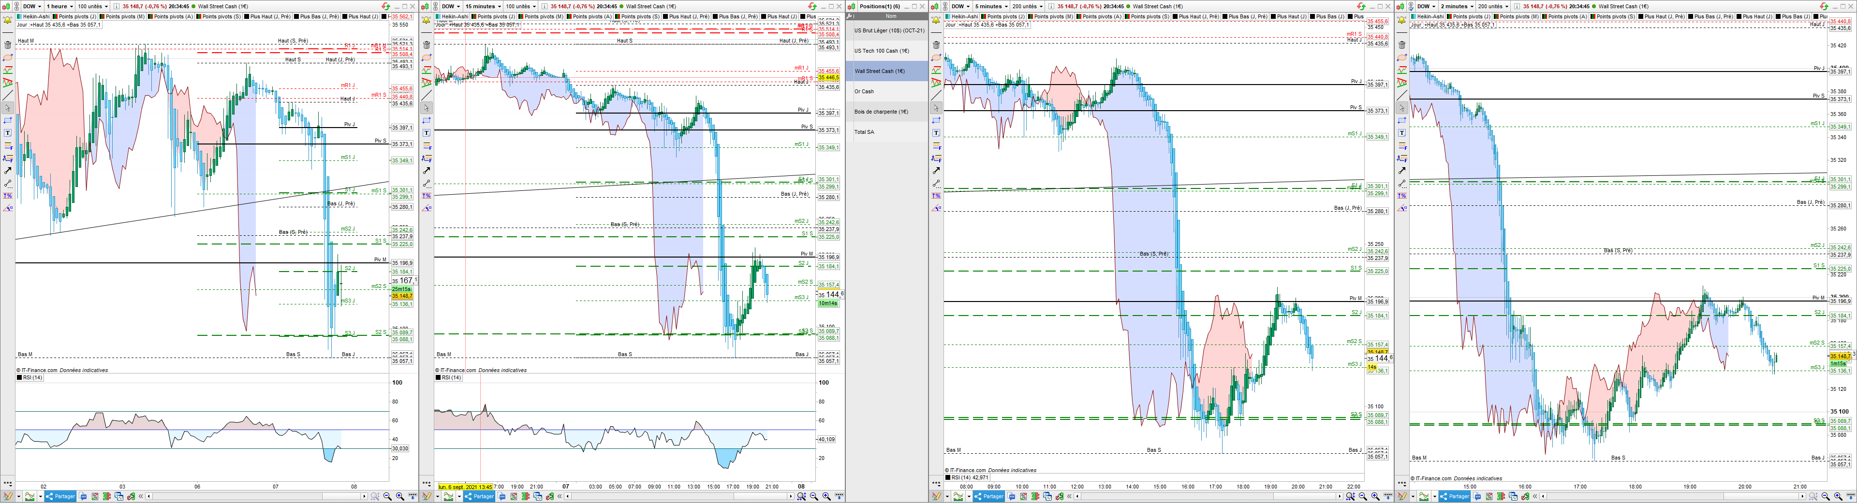Open the '100 unités' dropdown in 1 heure chart
Viewport: 1857px width, 503px height.
pyautogui.click(x=92, y=6)
